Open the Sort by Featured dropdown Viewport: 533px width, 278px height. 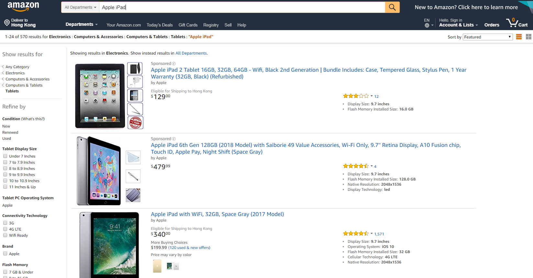tap(487, 37)
